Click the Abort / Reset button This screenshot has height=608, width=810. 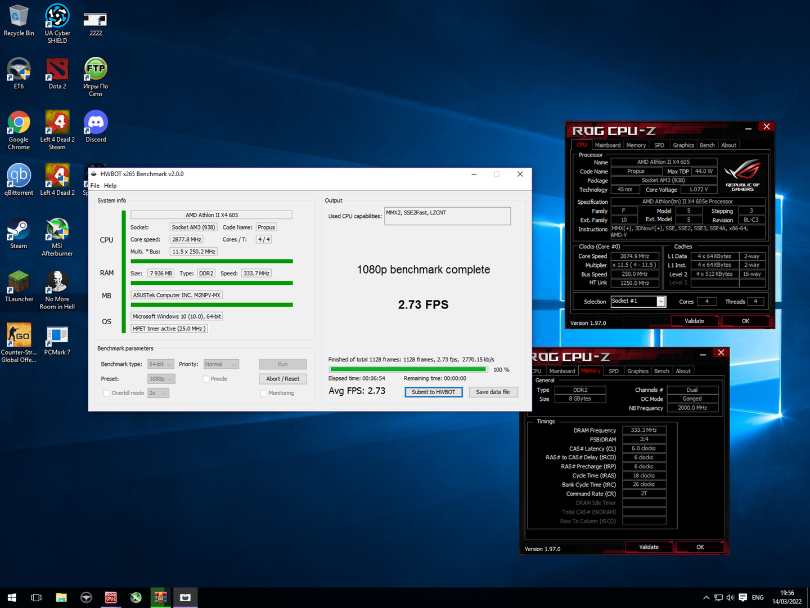click(x=283, y=379)
